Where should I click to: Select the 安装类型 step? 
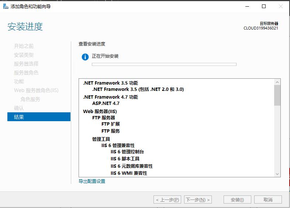pyautogui.click(x=24, y=55)
